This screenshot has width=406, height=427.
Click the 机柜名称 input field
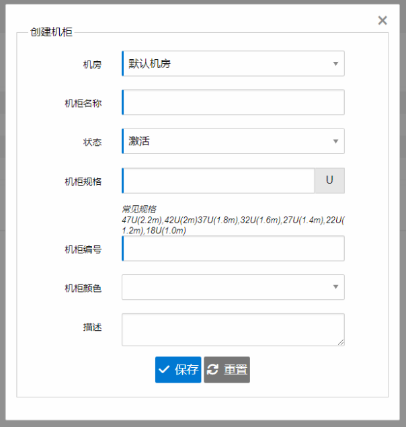click(233, 102)
